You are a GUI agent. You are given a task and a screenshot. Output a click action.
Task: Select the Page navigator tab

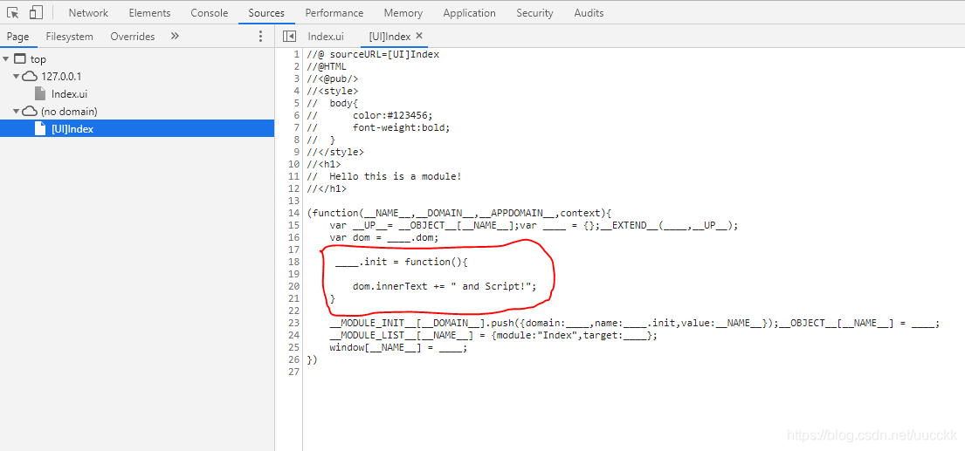pyautogui.click(x=17, y=37)
